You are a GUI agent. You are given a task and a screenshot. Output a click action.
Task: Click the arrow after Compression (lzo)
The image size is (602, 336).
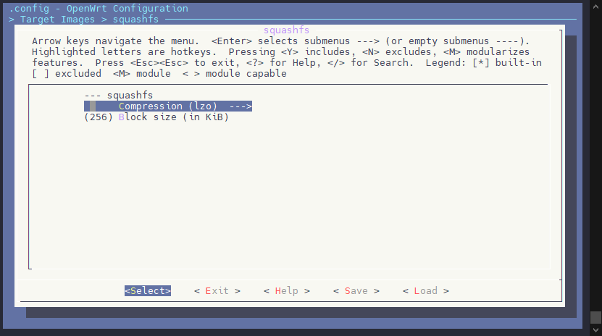[x=241, y=106]
